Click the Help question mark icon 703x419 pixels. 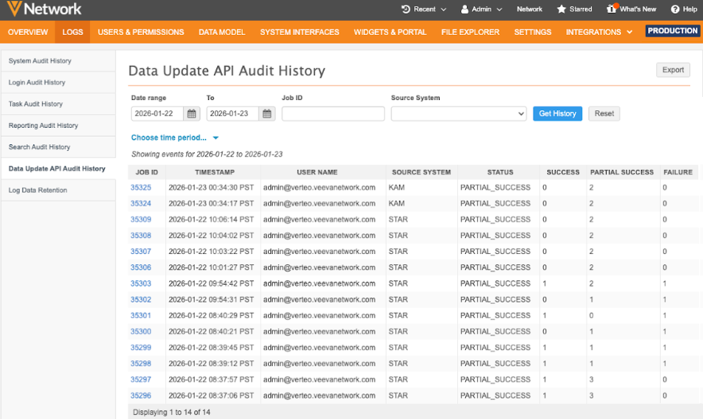coord(675,10)
